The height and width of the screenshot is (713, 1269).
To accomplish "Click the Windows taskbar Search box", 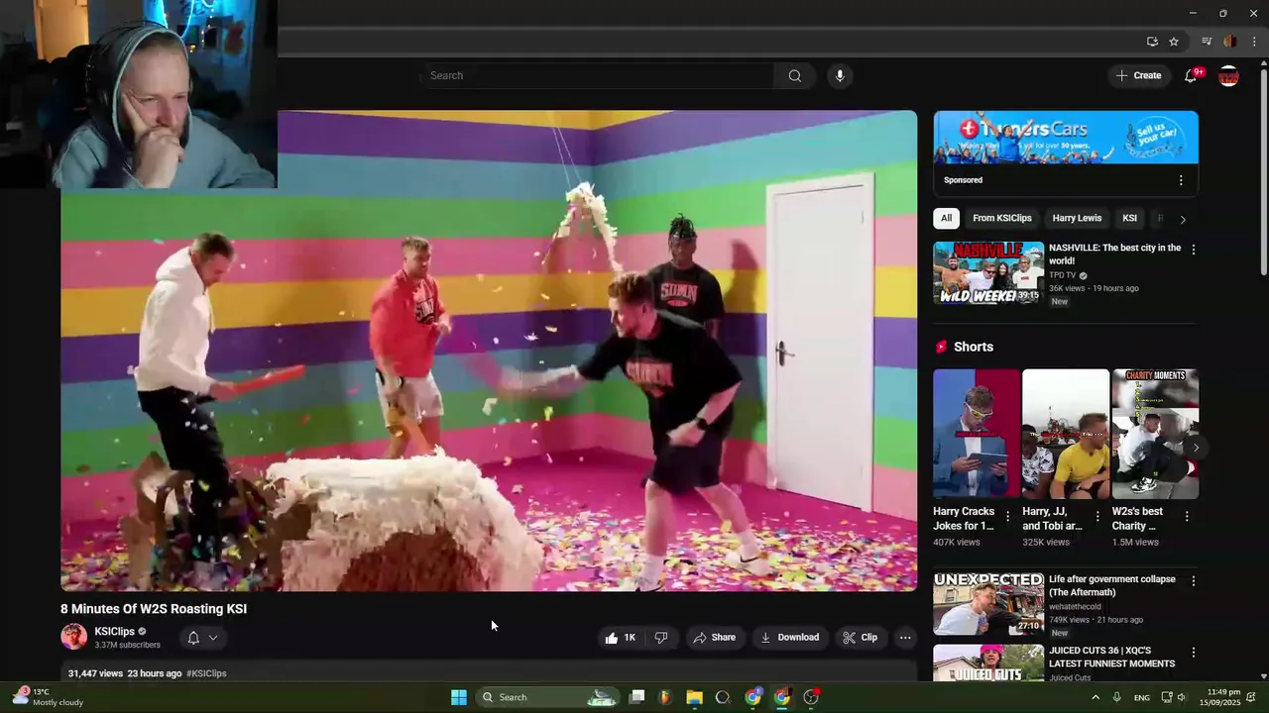I will point(547,697).
